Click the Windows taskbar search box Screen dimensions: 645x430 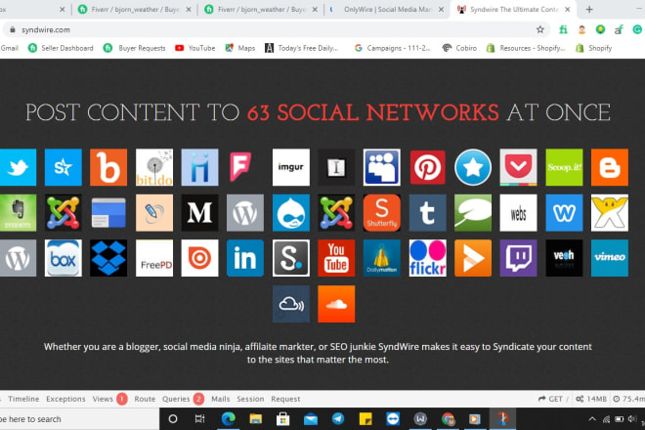[x=79, y=419]
